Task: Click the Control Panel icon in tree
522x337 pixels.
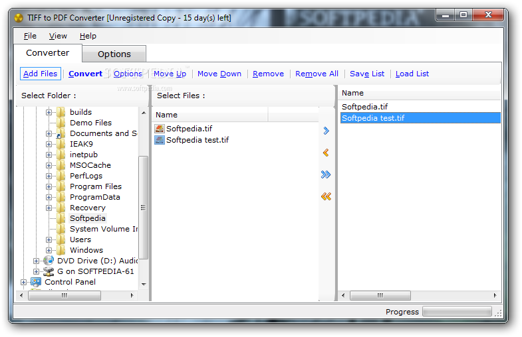Action: point(36,282)
